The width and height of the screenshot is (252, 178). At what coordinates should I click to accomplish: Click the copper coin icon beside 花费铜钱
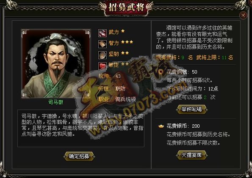click(x=161, y=72)
